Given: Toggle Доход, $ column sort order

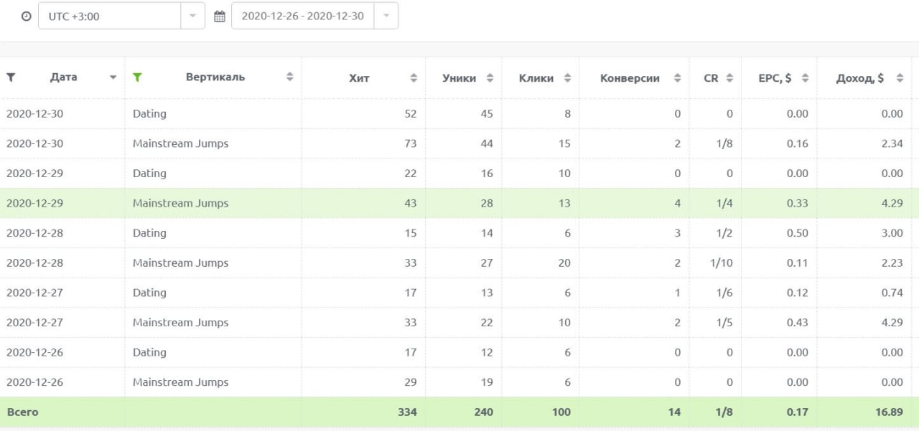Looking at the screenshot, I should click(x=900, y=78).
